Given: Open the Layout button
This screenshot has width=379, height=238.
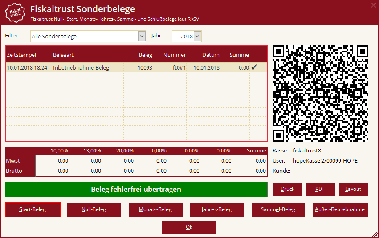Looking at the screenshot, I should coord(353,190).
